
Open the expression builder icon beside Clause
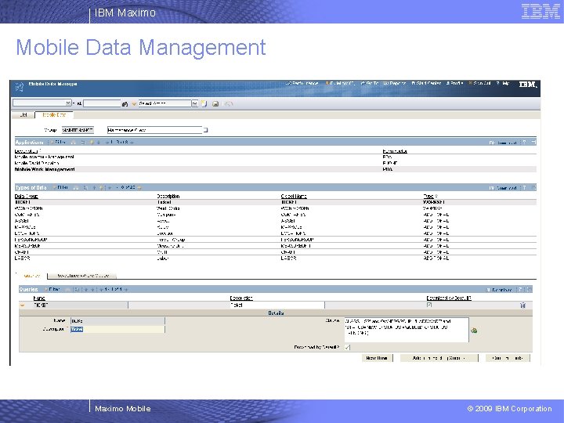[x=474, y=331]
